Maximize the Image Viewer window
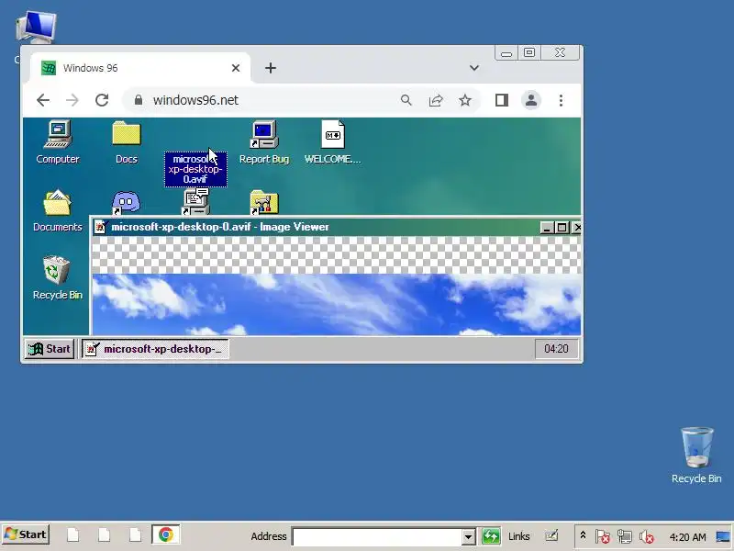The image size is (734, 551). tap(562, 228)
